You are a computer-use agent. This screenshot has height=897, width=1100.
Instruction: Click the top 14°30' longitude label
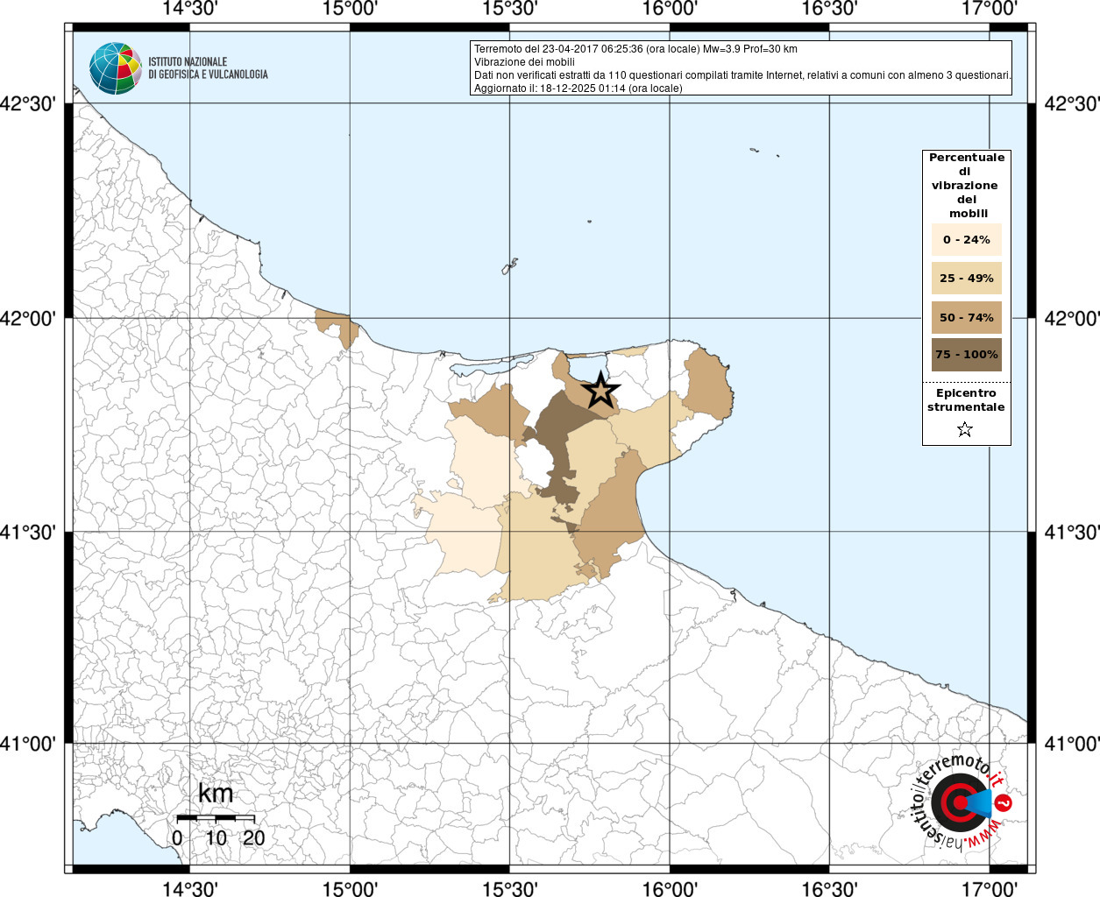point(190,9)
